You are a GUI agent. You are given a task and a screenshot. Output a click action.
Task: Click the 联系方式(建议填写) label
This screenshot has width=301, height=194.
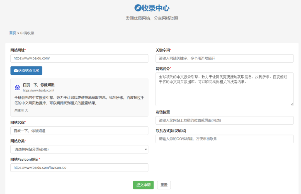click(171, 131)
